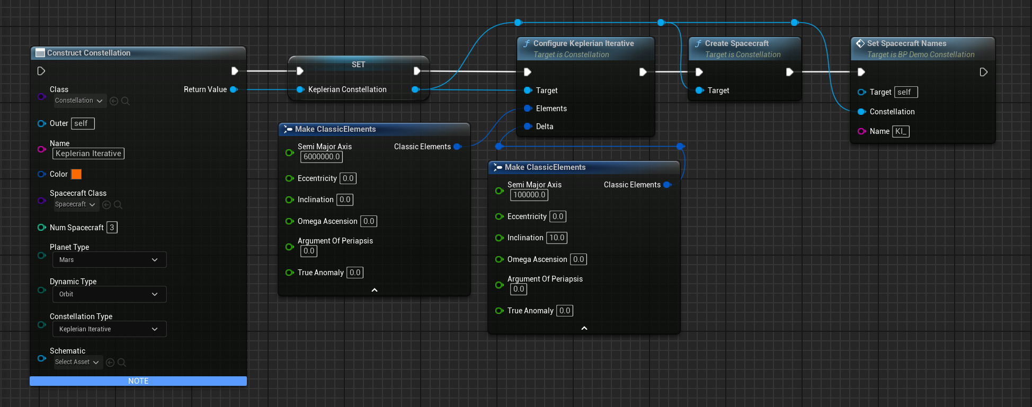This screenshot has height=407, width=1032.
Task: Open the Dynamic Type dropdown showing Orbit
Action: pyautogui.click(x=109, y=294)
